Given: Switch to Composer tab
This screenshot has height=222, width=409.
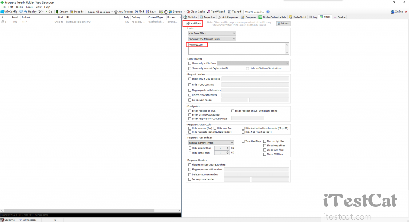Looking at the screenshot, I should click(248, 17).
